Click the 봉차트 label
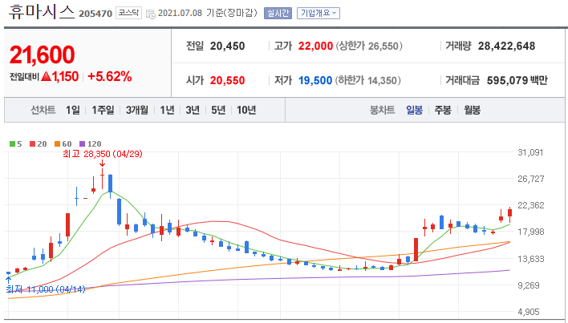The width and height of the screenshot is (568, 323). [x=382, y=110]
